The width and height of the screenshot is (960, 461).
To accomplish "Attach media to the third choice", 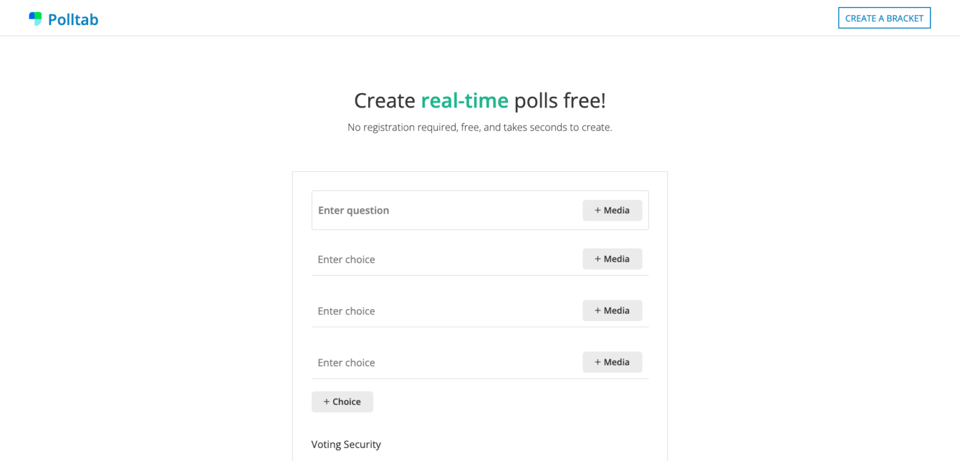I will [x=612, y=362].
